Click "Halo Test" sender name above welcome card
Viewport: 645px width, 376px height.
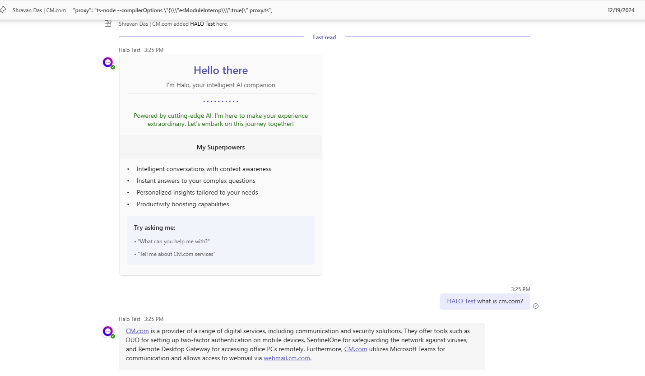130,50
